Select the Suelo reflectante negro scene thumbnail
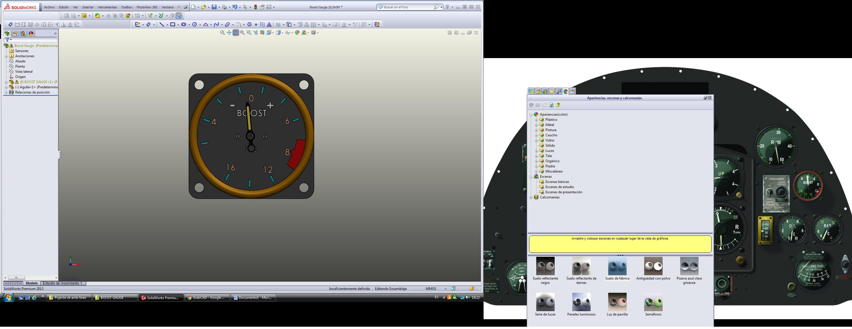This screenshot has height=329, width=852. tap(545, 266)
